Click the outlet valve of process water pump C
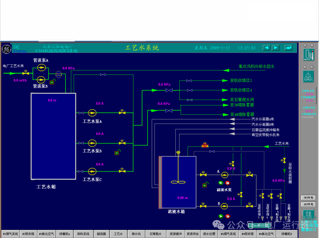This screenshot has height=238, width=319. [122, 171]
